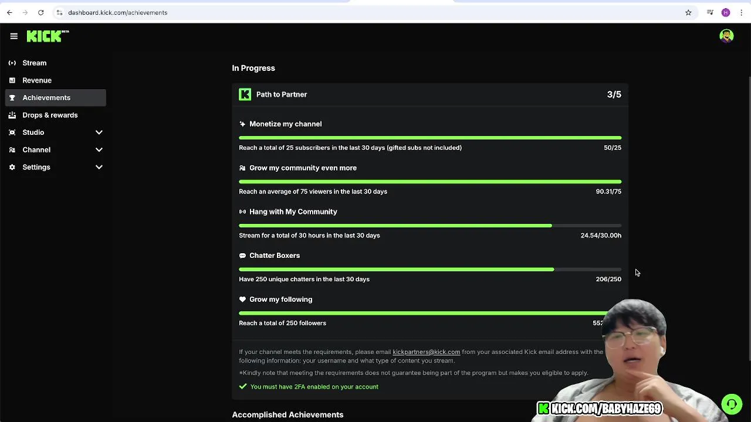751x422 pixels.
Task: Expand the Settings submenu chevron
Action: tap(99, 167)
